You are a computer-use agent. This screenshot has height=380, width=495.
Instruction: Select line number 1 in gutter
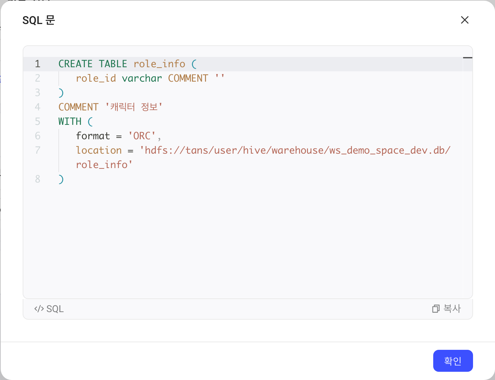(x=38, y=64)
